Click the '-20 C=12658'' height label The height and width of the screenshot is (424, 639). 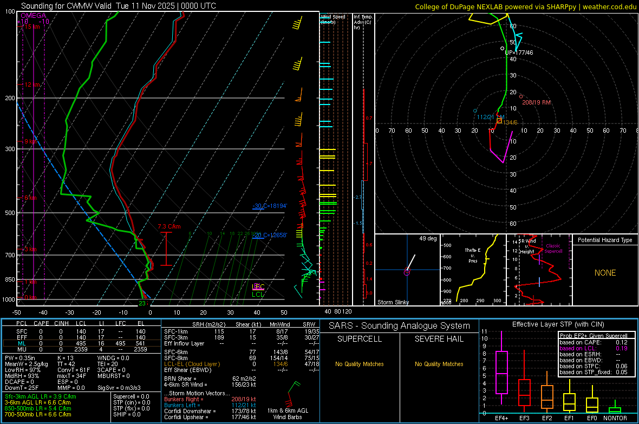tap(269, 235)
